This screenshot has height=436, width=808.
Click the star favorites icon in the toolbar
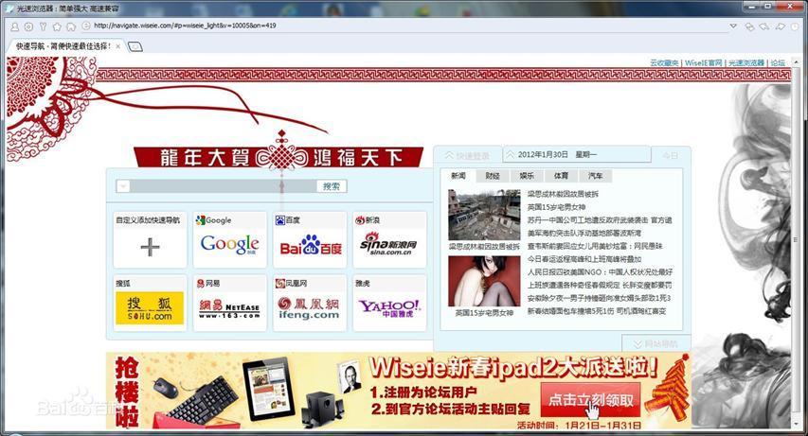tap(57, 26)
